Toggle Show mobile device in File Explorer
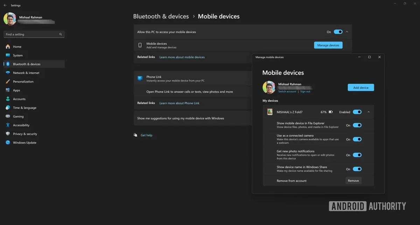This screenshot has width=420, height=225. click(357, 125)
